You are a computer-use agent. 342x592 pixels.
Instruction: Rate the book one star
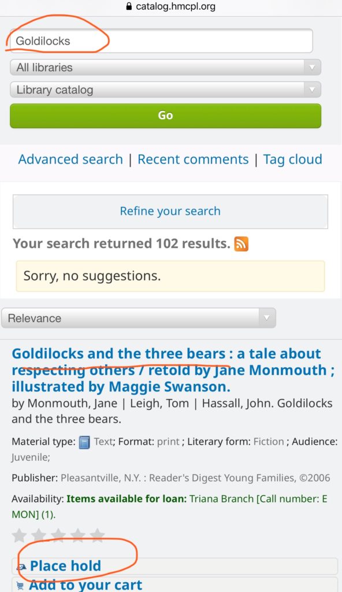[19, 535]
